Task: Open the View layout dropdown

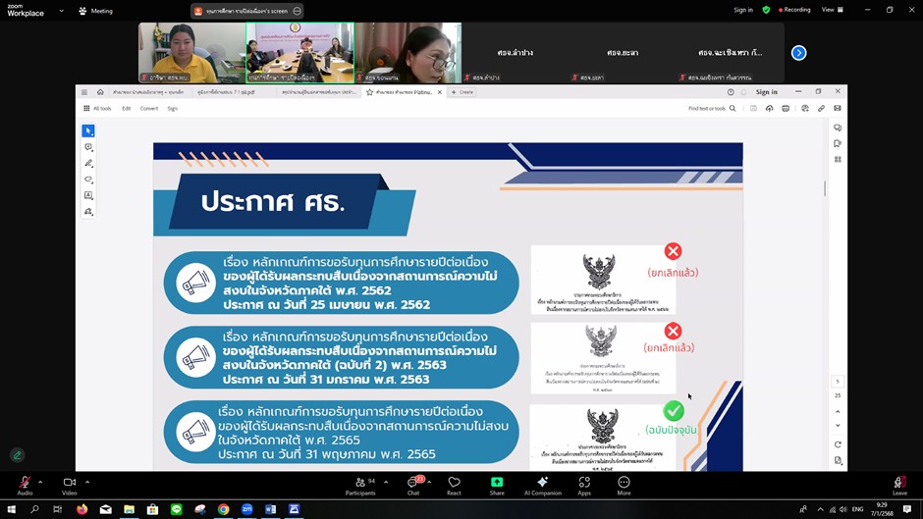Action: point(832,10)
